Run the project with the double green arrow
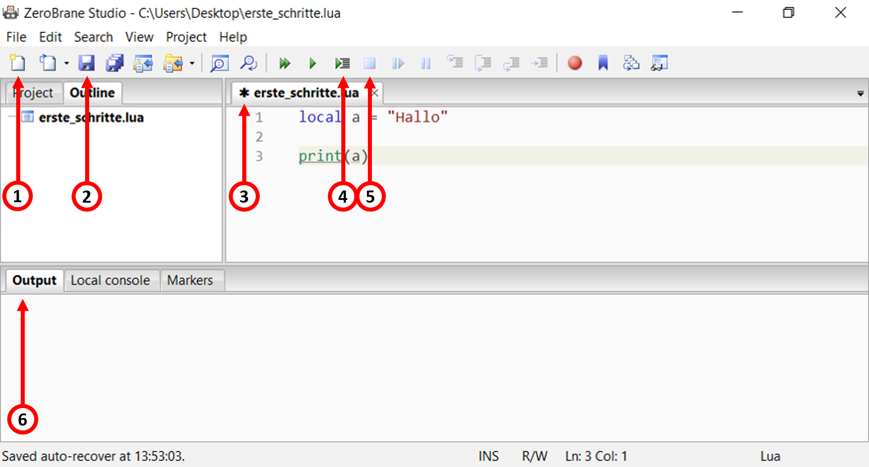The height and width of the screenshot is (467, 869). coord(284,63)
